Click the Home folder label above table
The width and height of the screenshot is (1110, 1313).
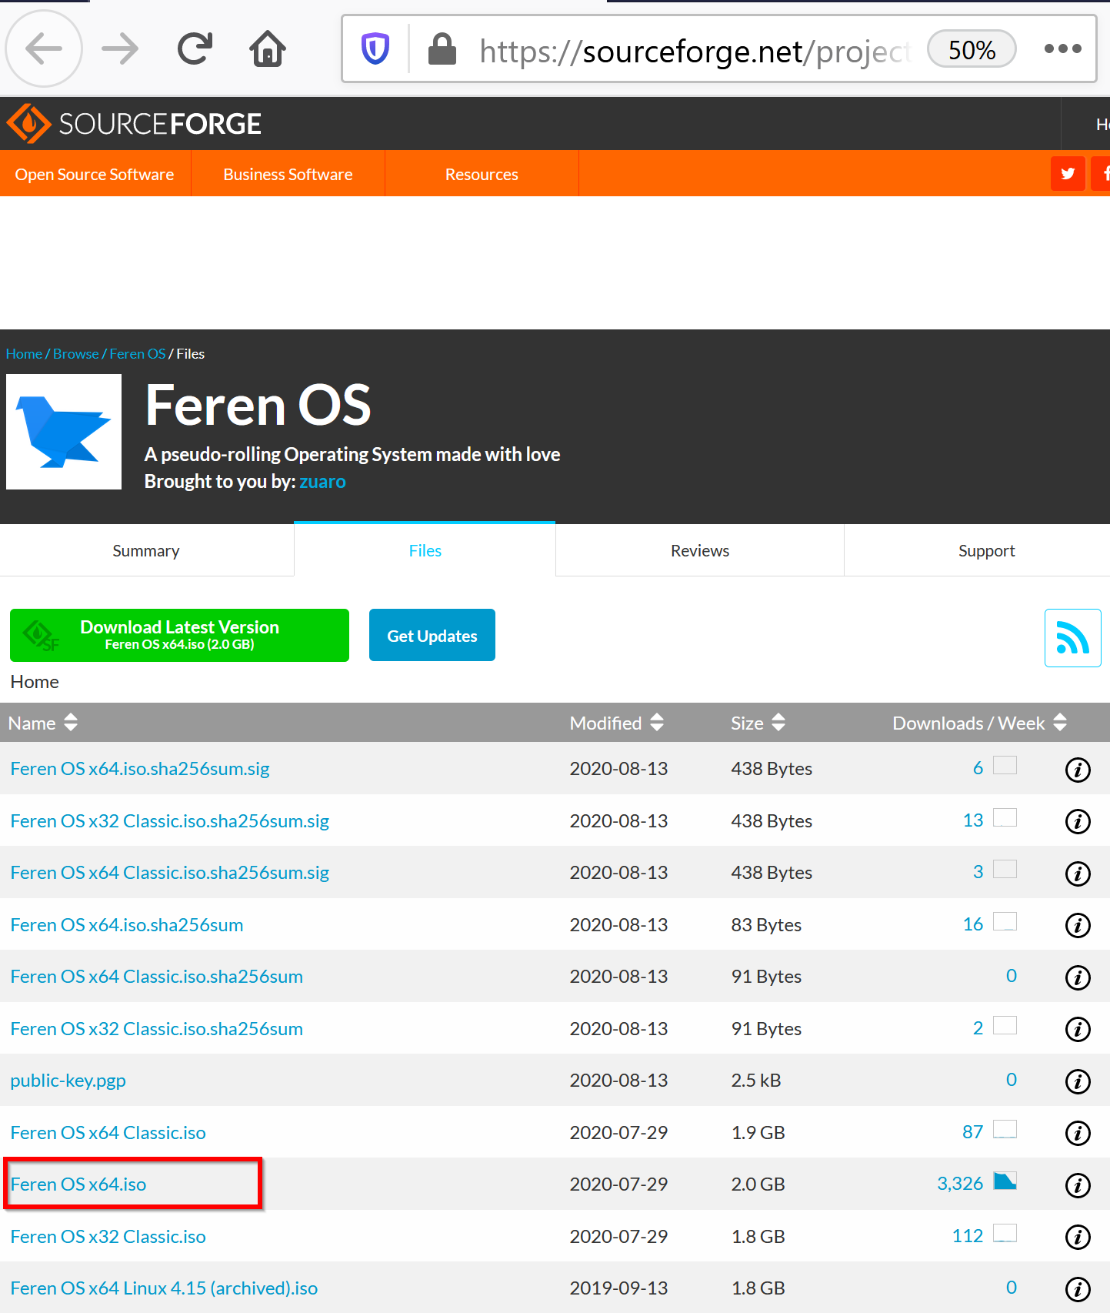(x=35, y=682)
